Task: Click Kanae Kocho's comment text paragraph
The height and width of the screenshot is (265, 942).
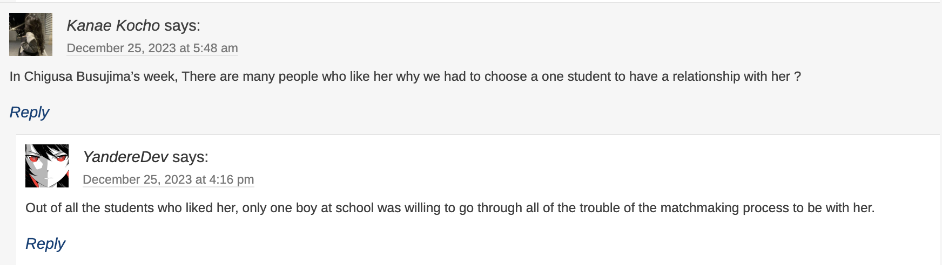Action: tap(405, 76)
